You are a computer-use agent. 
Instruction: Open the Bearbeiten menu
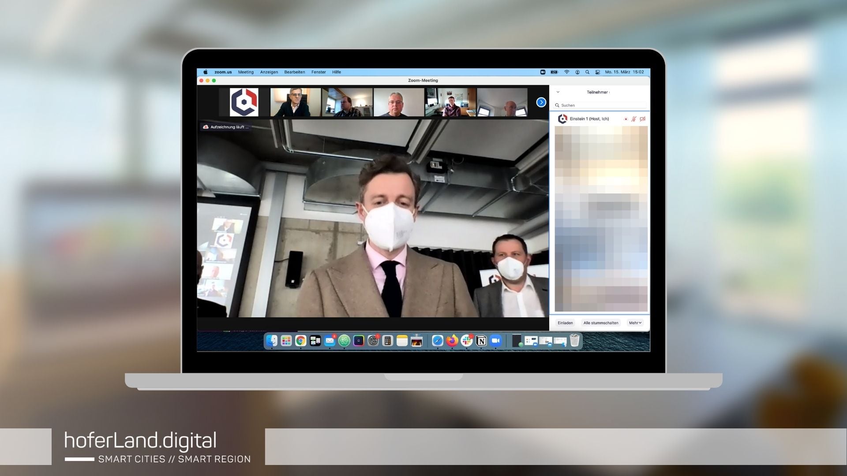pos(295,72)
